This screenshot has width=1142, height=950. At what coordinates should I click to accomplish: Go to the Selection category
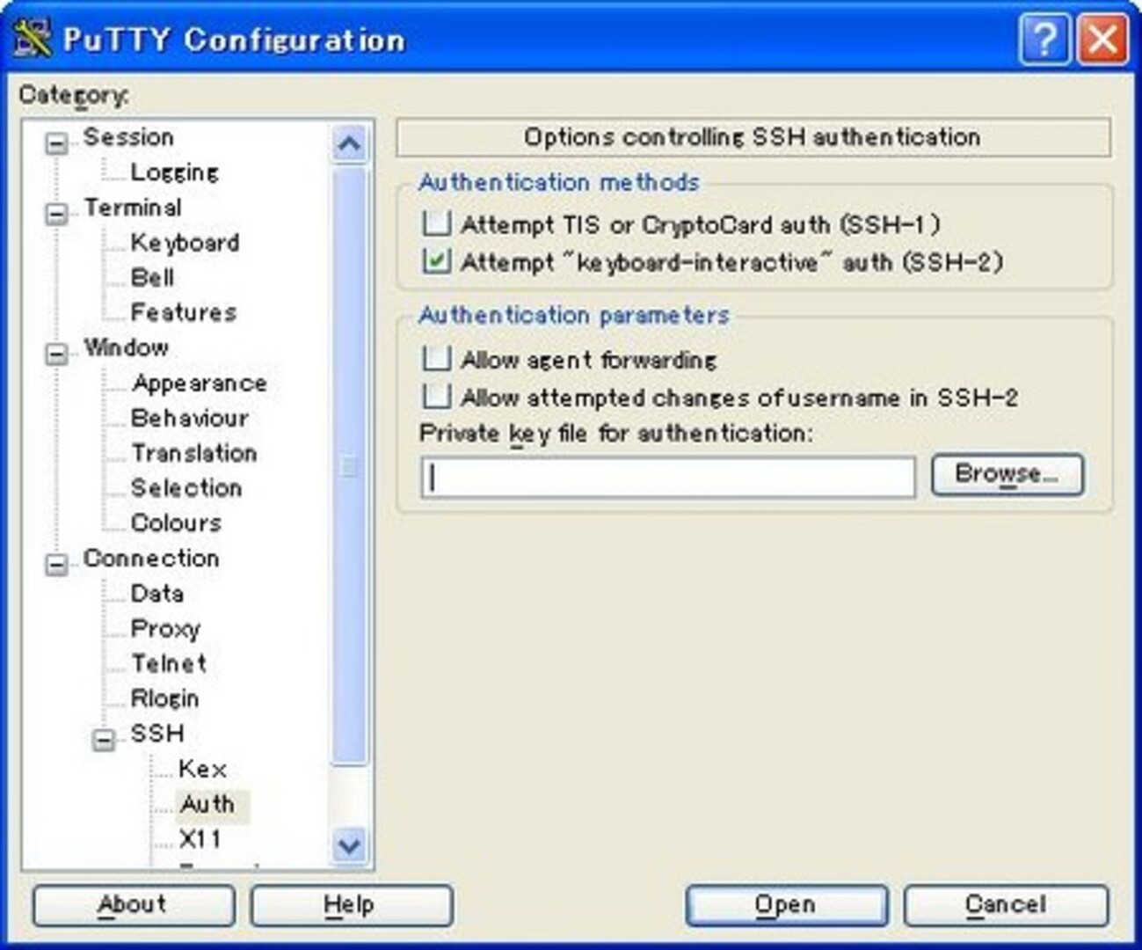185,488
